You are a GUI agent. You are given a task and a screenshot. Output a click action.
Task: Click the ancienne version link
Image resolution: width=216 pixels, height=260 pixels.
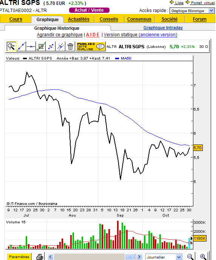158,35
